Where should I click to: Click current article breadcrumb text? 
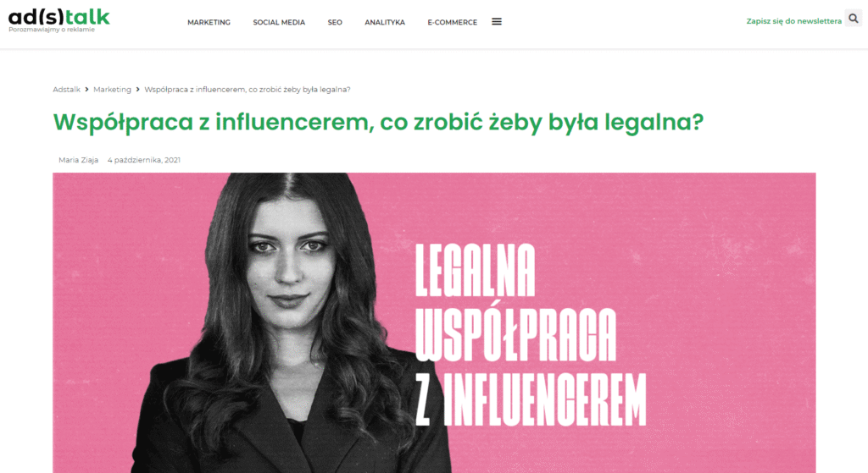tap(248, 90)
